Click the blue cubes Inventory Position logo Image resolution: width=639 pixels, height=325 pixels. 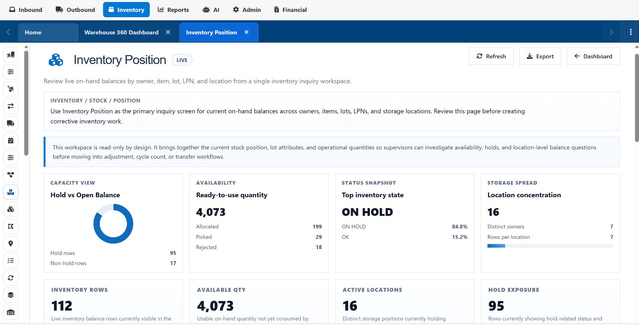point(56,60)
